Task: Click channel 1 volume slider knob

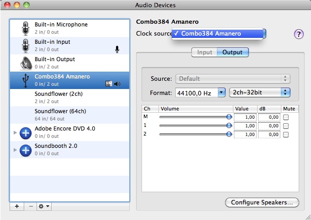Action: click(229, 126)
